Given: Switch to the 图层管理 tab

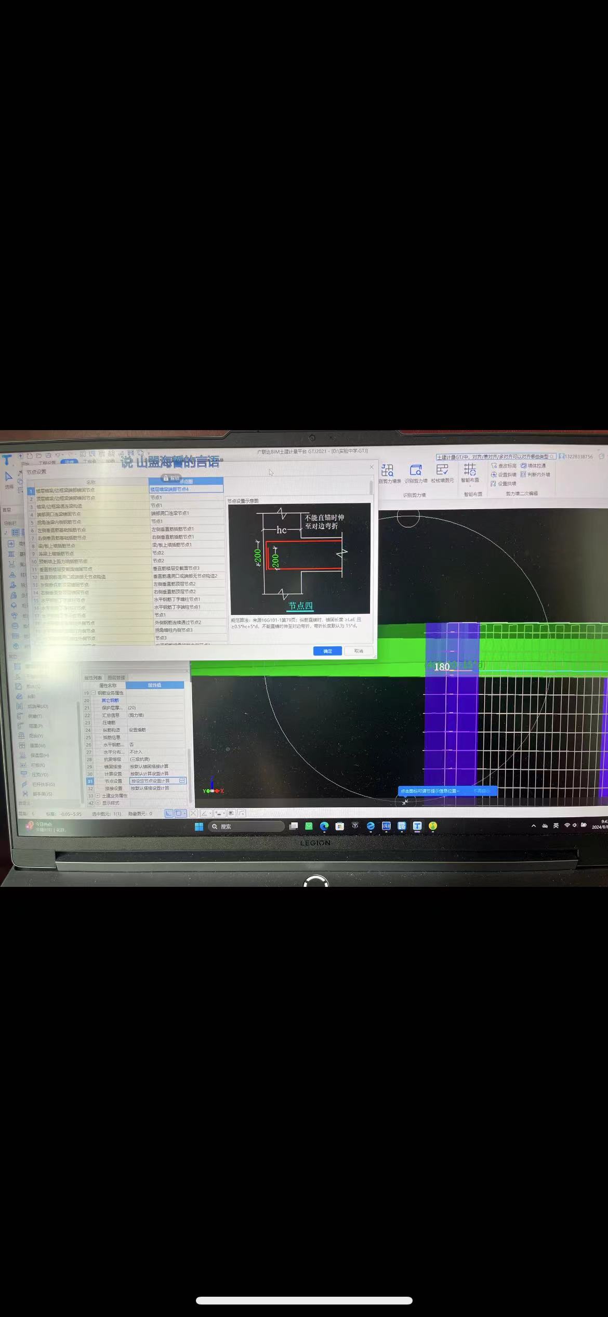Looking at the screenshot, I should (116, 678).
